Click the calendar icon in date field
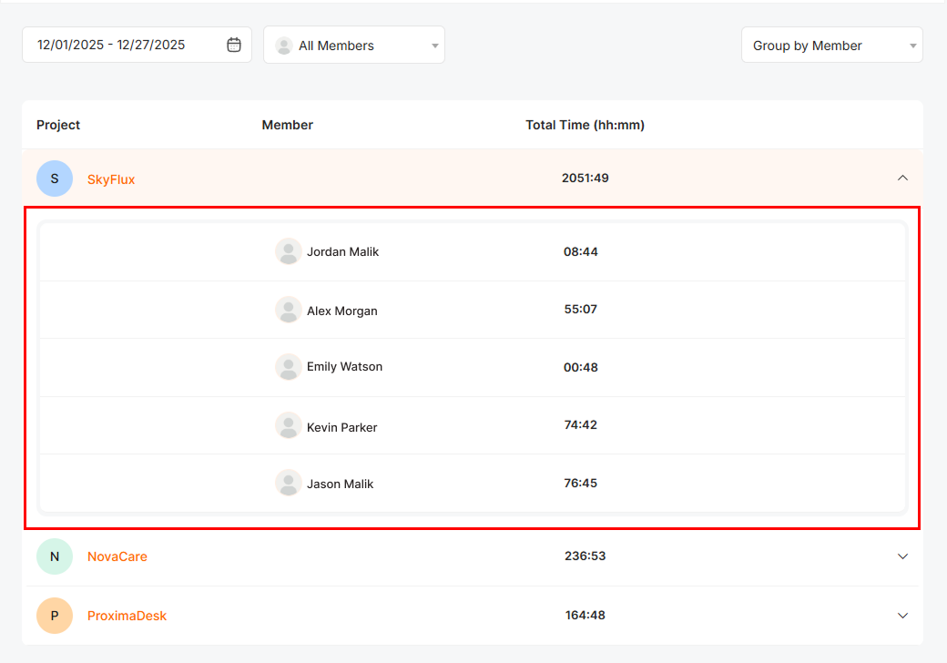This screenshot has height=663, width=947. click(234, 45)
